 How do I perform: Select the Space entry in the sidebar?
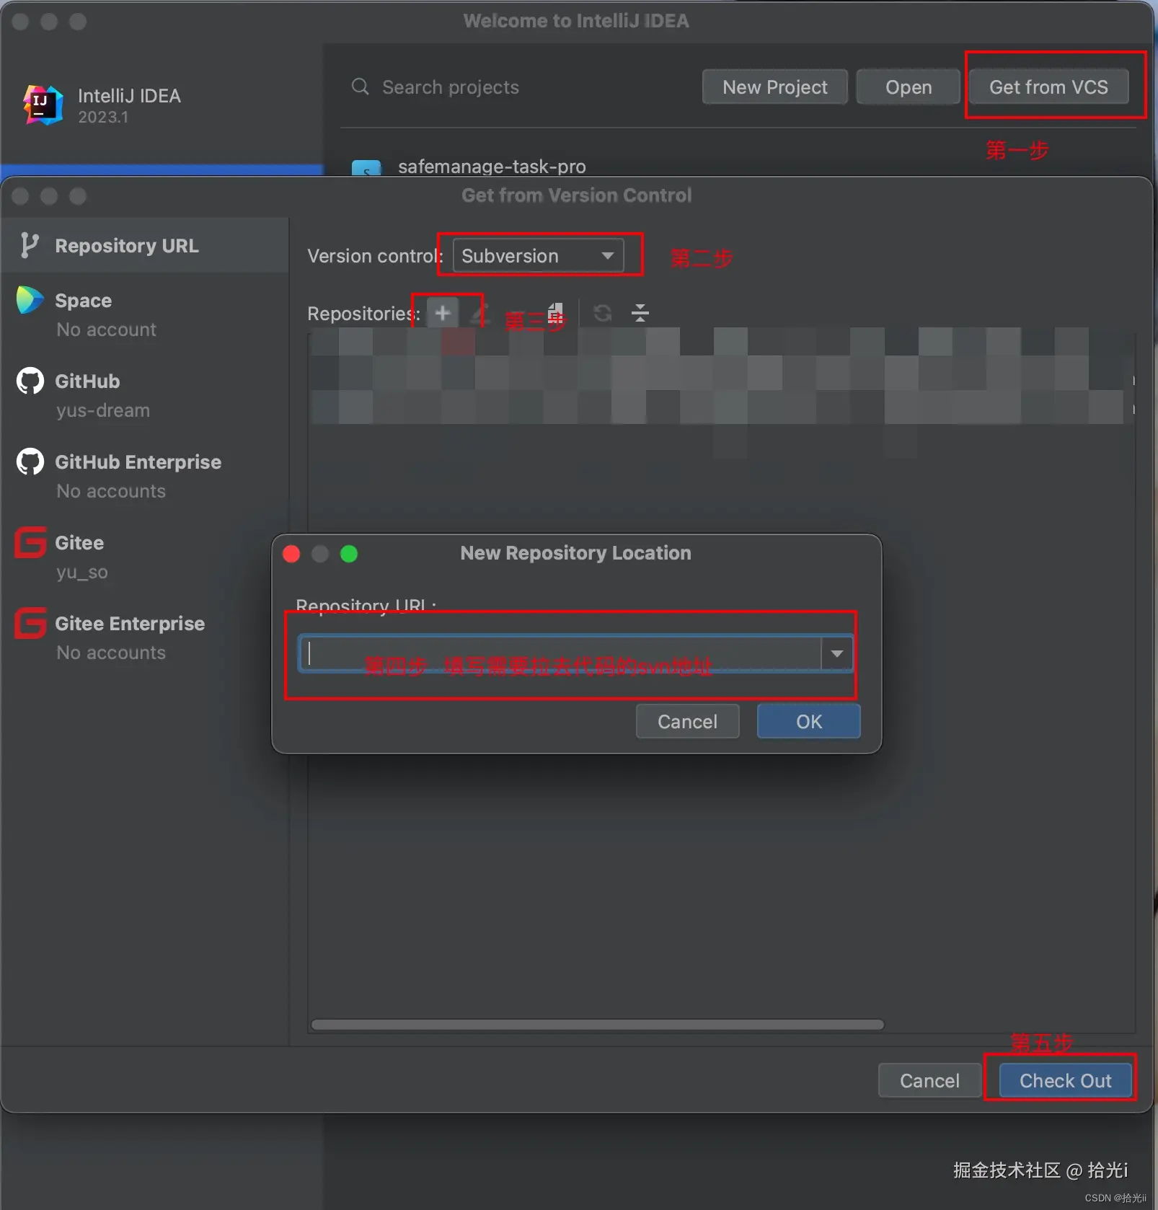pos(145,314)
